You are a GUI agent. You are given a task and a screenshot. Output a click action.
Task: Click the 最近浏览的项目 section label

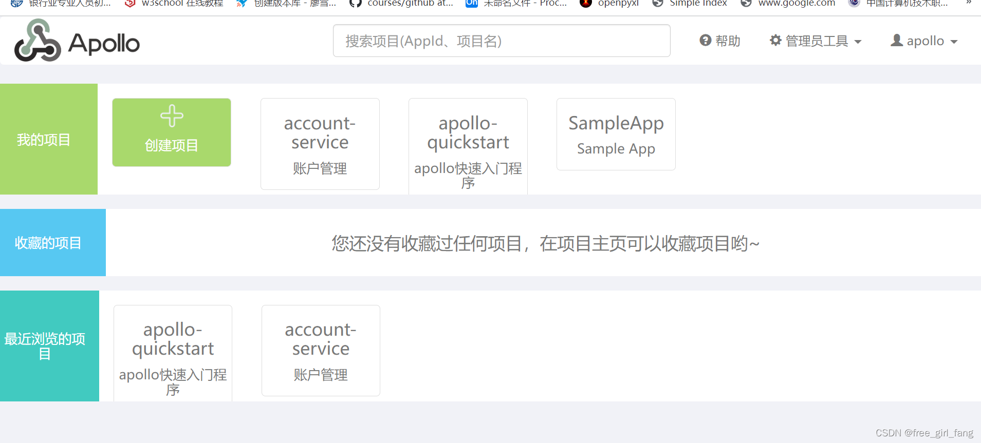(x=45, y=346)
